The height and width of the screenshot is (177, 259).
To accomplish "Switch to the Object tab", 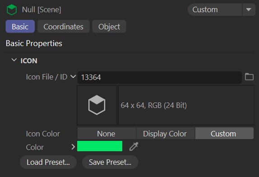I will pos(109,27).
